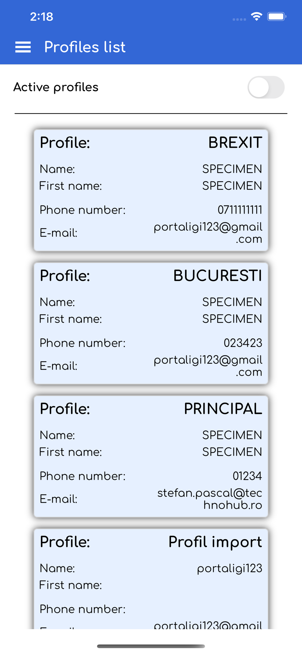
Task: Open the hamburger menu
Action: [x=23, y=47]
